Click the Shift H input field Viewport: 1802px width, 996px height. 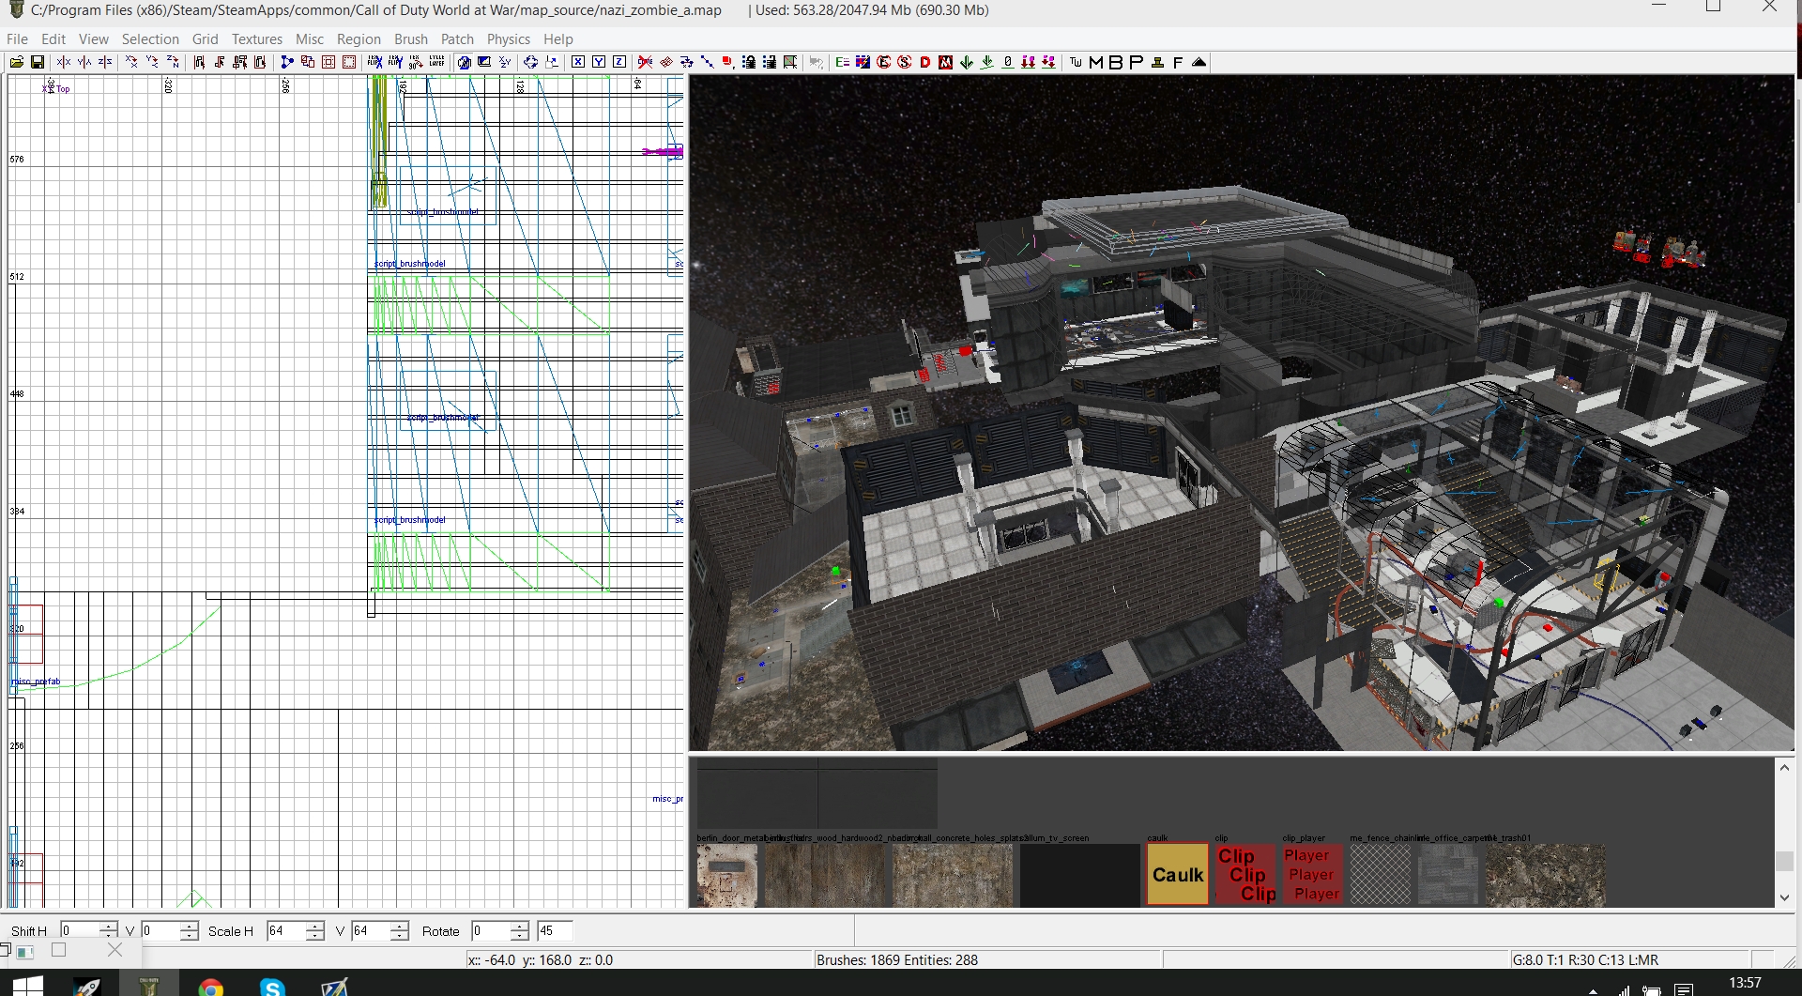pyautogui.click(x=81, y=930)
